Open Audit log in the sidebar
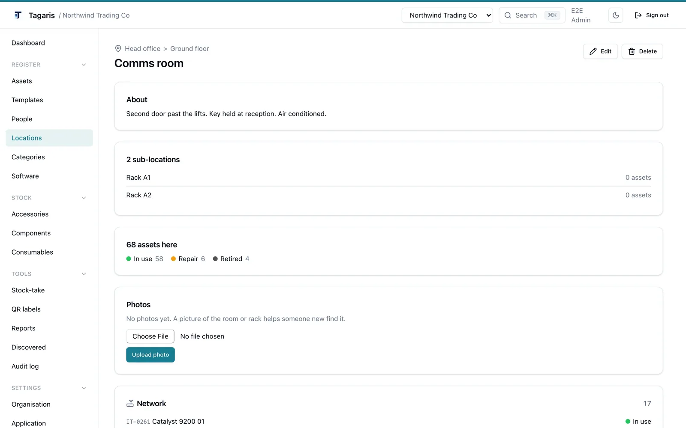This screenshot has width=686, height=428. coord(49,366)
